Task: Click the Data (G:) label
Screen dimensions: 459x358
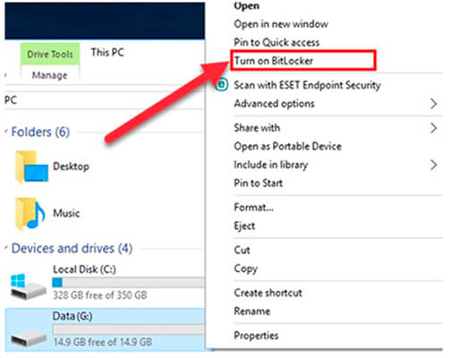Action: click(72, 316)
